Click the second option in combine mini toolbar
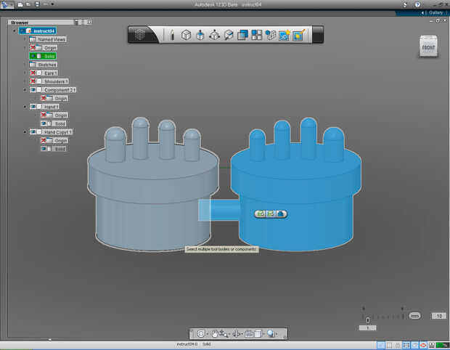 coord(270,214)
